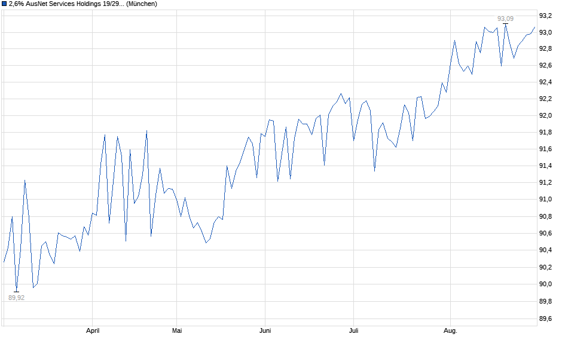Click the '91,2' y-axis value
This screenshot has height=346, width=562.
point(545,183)
